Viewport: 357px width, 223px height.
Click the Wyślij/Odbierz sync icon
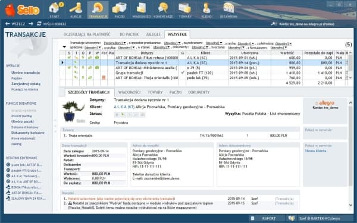click(x=39, y=24)
